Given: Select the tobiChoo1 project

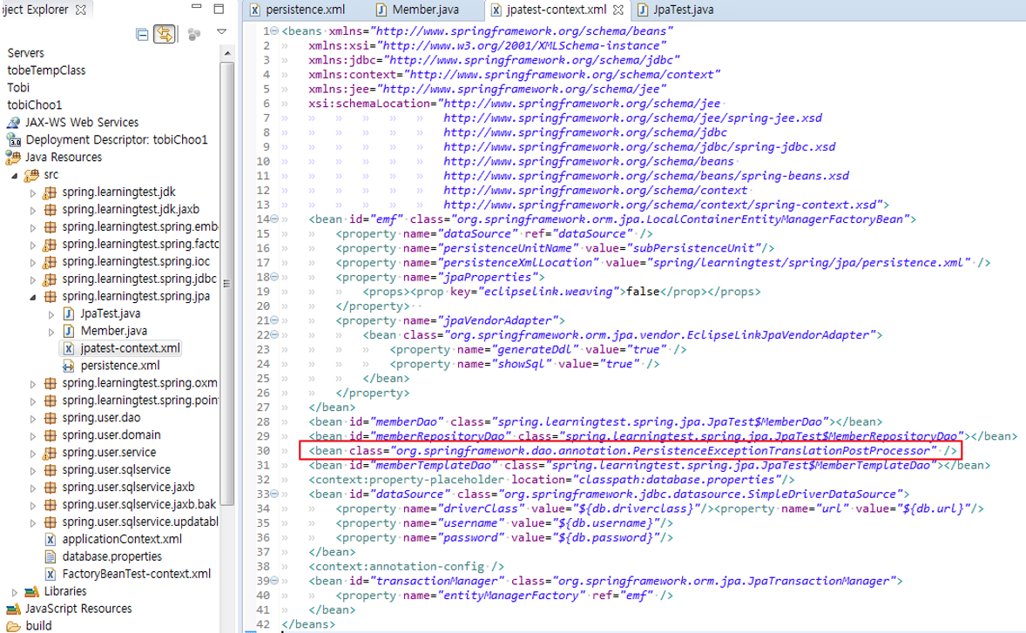Looking at the screenshot, I should [34, 104].
